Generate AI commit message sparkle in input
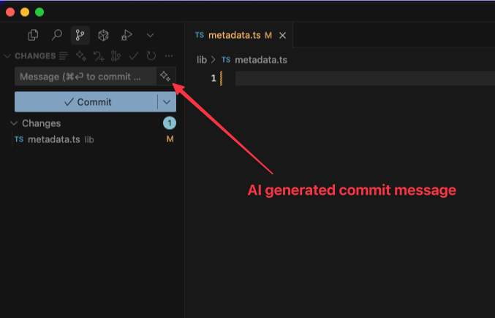 [165, 76]
